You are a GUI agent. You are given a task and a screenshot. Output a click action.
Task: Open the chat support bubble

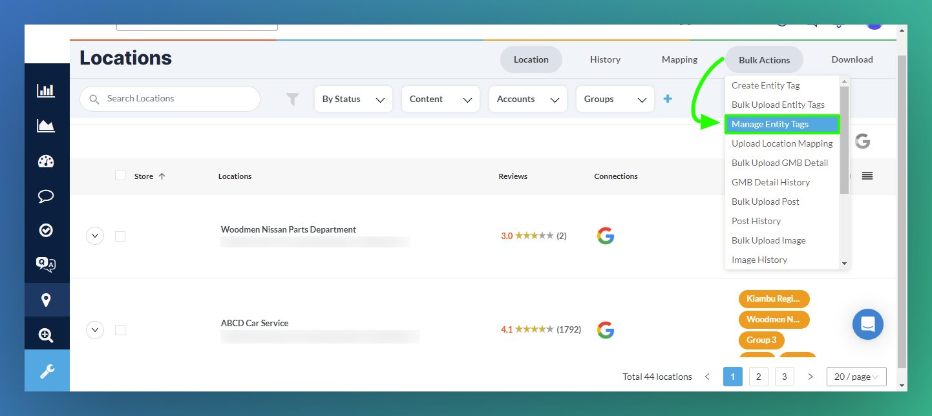coord(868,324)
